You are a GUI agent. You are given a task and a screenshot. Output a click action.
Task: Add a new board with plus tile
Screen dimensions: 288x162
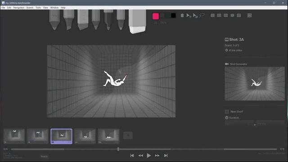[128, 135]
